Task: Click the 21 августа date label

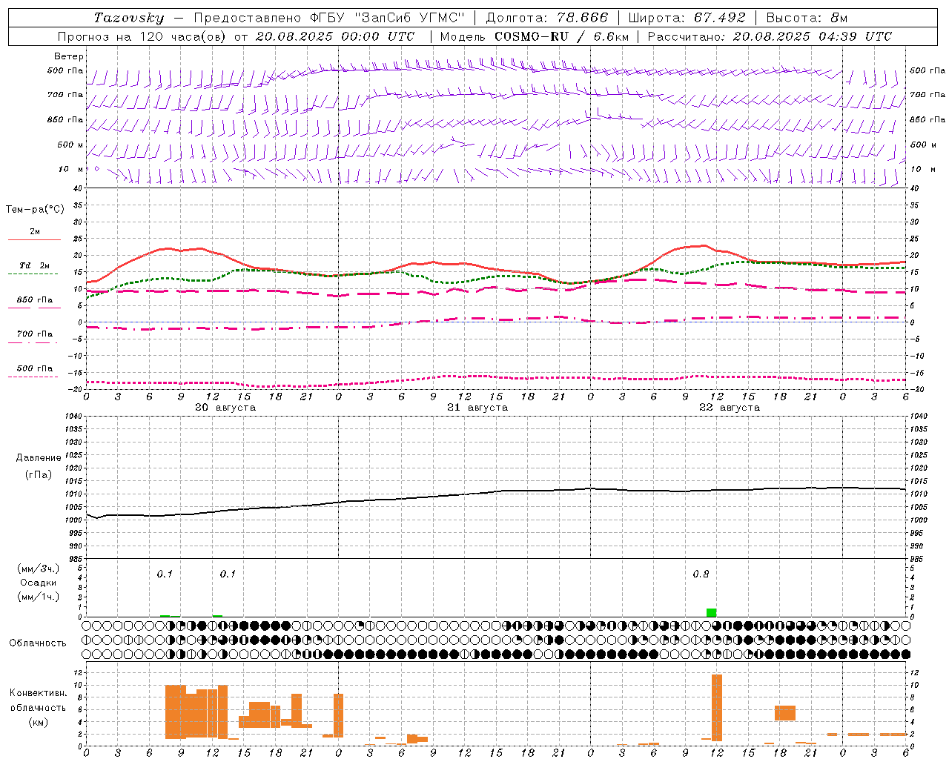Action: coord(477,408)
